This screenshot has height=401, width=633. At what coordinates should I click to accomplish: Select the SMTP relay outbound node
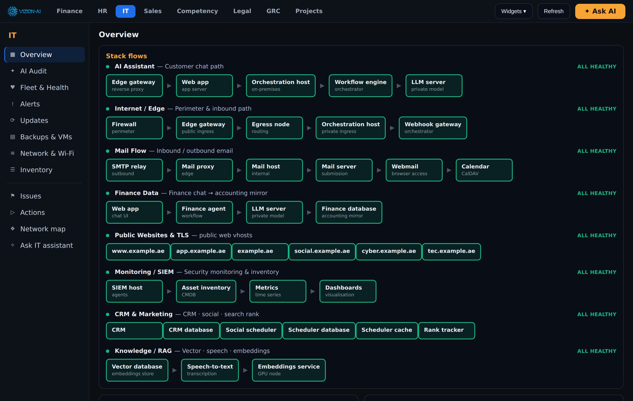coord(134,170)
